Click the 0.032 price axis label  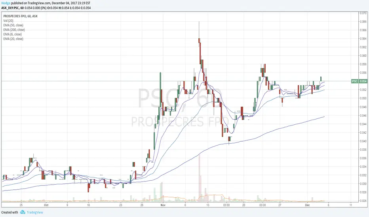pos(363,175)
